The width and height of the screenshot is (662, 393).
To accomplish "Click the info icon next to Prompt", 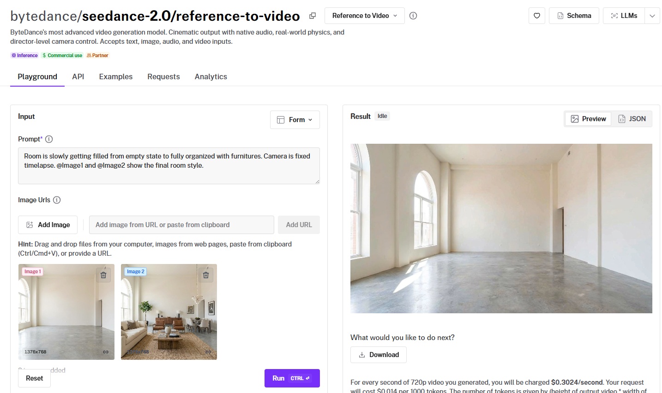I will click(49, 139).
